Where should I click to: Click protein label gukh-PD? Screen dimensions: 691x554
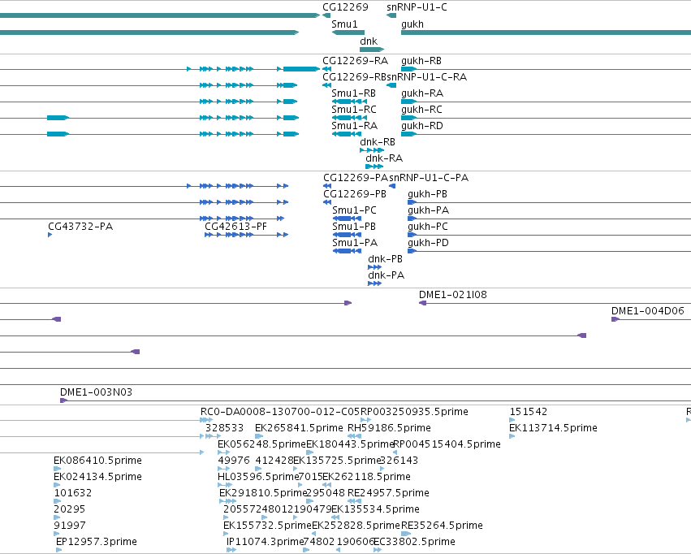(x=428, y=243)
